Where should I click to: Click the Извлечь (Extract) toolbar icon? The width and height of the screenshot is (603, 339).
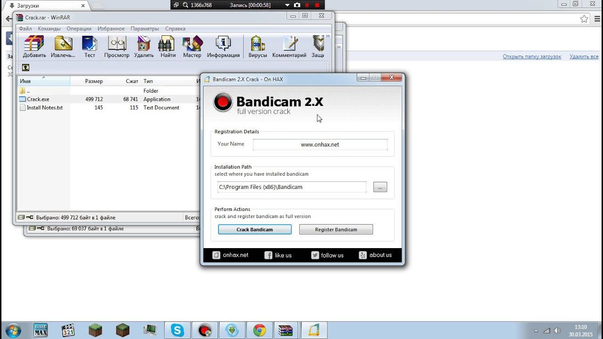tap(63, 47)
